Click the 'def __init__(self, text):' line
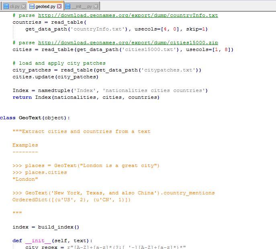 pyautogui.click(x=53, y=241)
